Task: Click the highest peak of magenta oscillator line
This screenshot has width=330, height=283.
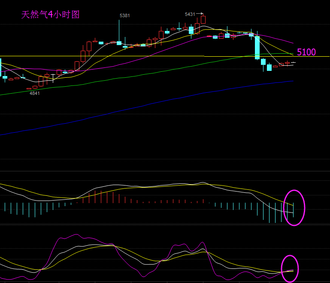Action: (77, 235)
